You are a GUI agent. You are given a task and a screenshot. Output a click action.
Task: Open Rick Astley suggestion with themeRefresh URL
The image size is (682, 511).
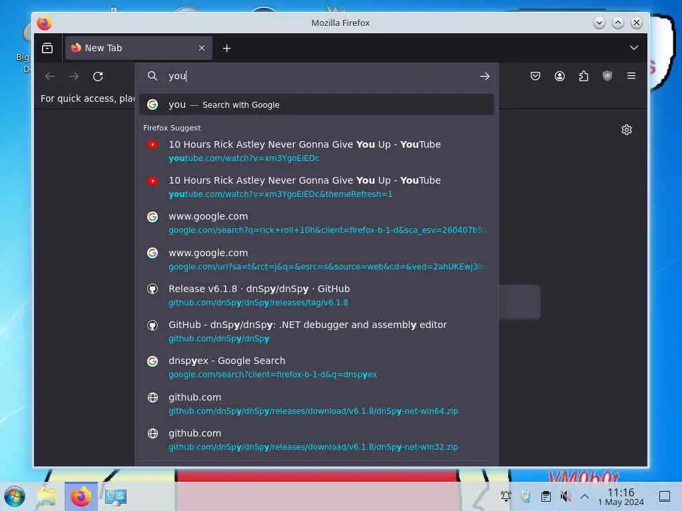[x=316, y=187]
